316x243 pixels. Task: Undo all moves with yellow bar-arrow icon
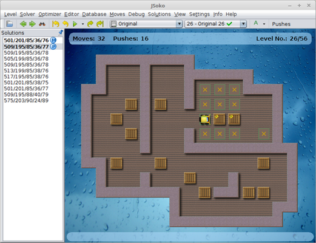(56, 24)
